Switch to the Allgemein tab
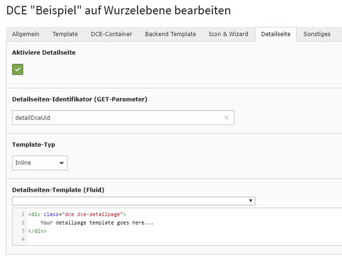The width and height of the screenshot is (342, 260). (x=26, y=34)
